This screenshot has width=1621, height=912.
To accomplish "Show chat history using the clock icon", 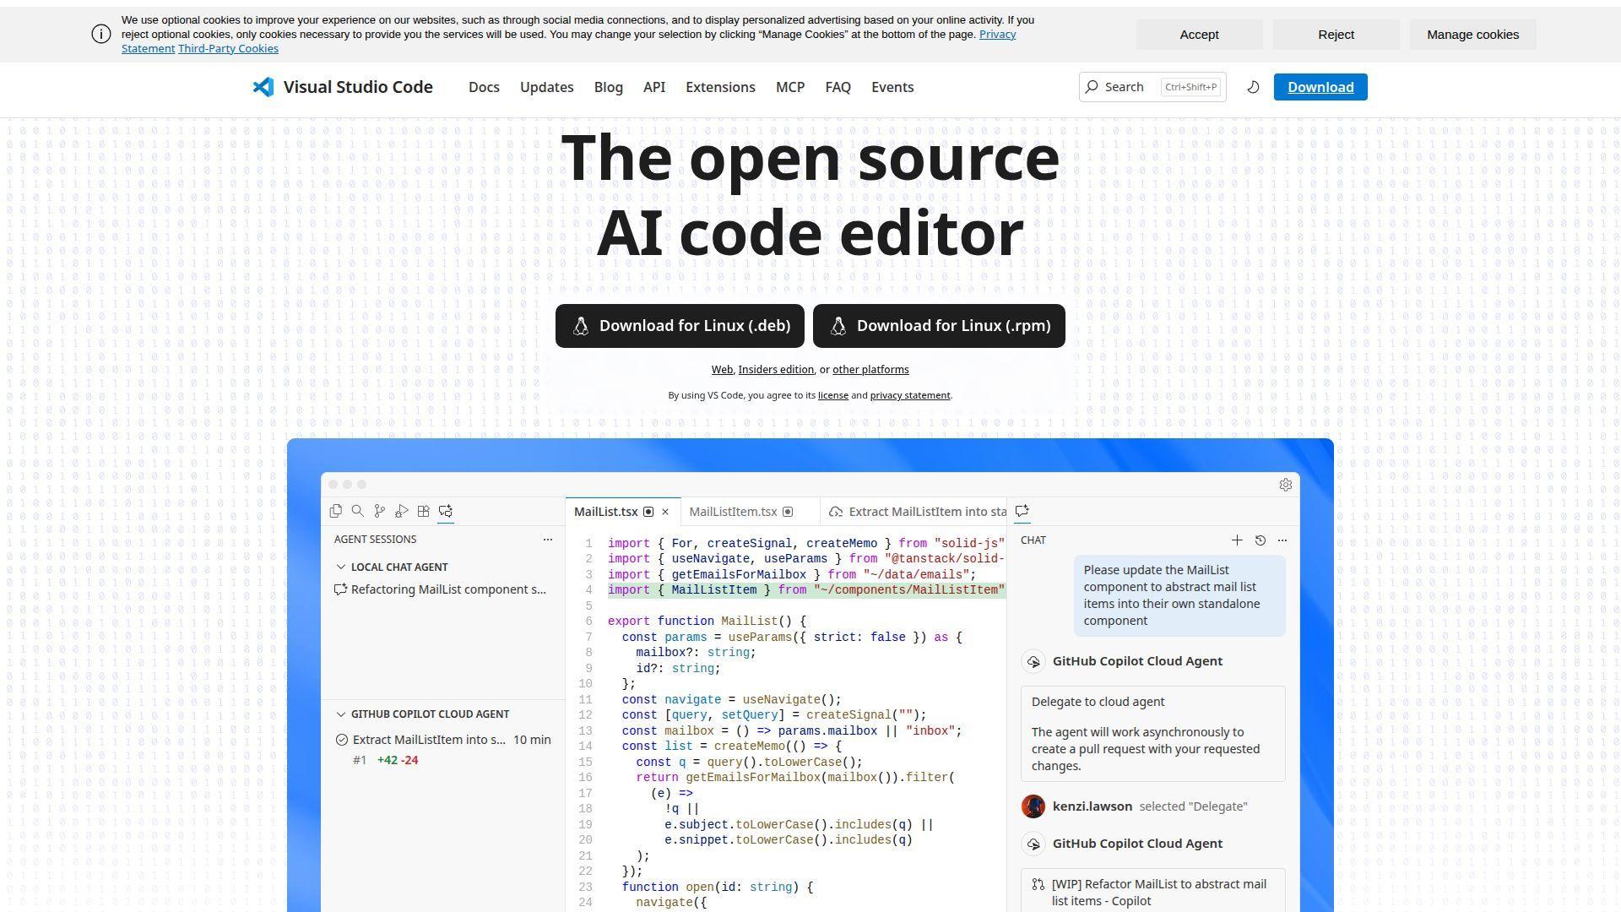I will click(x=1261, y=540).
